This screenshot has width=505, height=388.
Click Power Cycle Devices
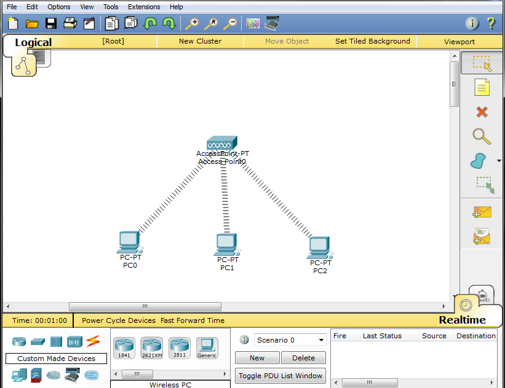click(x=119, y=320)
